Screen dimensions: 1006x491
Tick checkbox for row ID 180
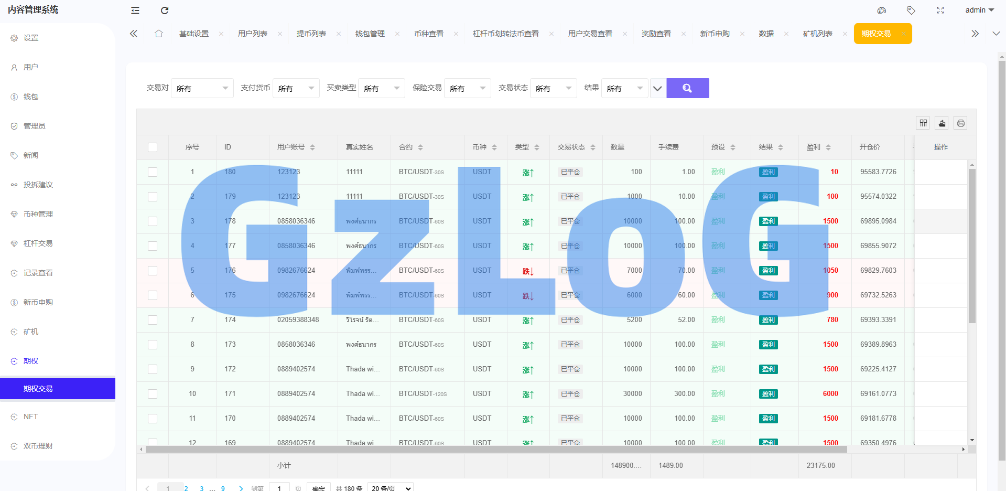coord(153,172)
